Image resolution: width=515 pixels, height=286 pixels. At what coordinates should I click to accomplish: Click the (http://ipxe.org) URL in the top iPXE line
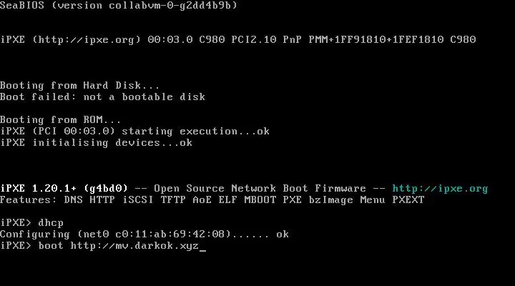[x=87, y=40]
